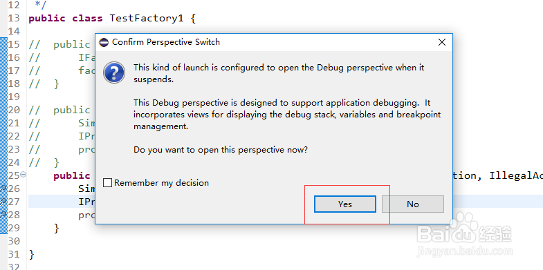Click the closing brace on line 31
Screen dimensions: 543x270
click(x=32, y=254)
